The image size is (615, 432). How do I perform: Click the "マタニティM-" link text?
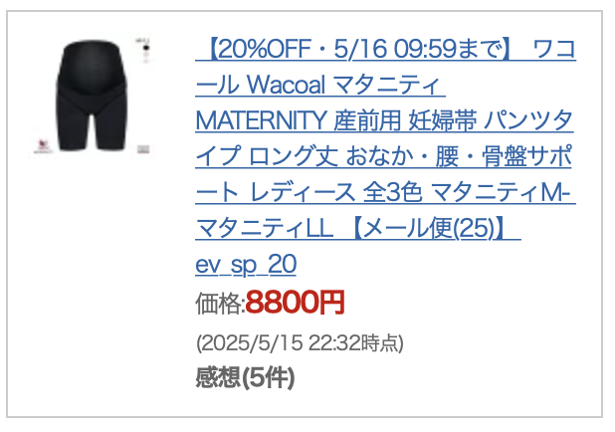pos(501,192)
